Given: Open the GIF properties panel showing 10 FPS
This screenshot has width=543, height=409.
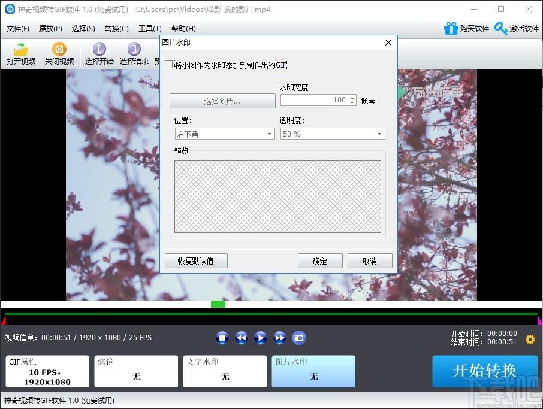Looking at the screenshot, I should pos(47,371).
